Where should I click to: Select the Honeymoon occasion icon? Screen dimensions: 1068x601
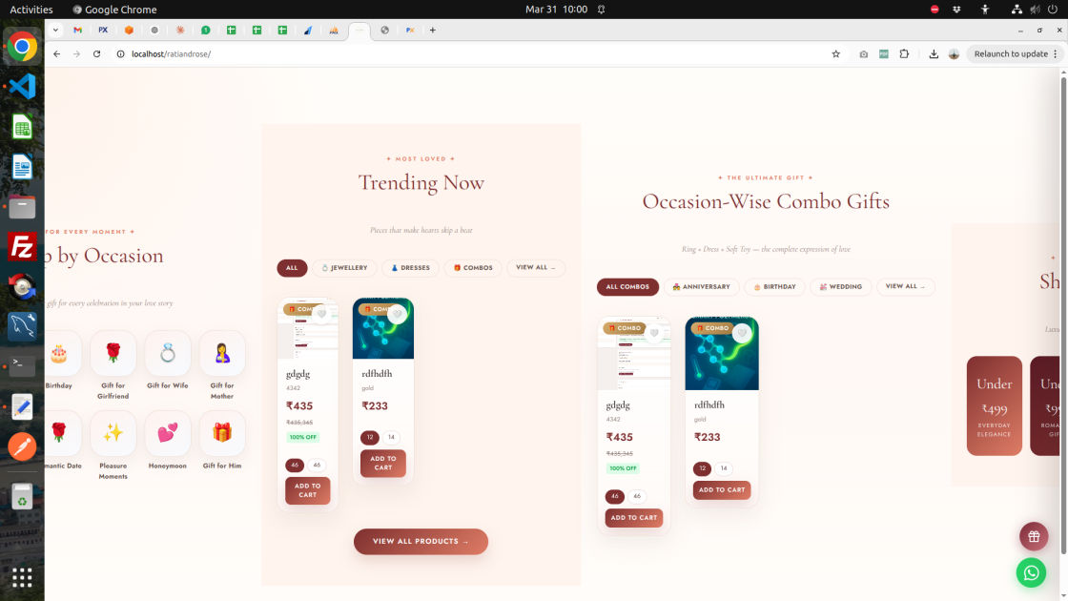point(168,434)
